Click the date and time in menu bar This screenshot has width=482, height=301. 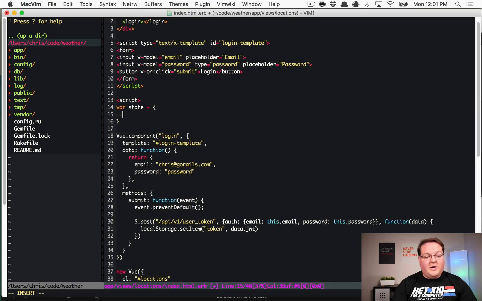point(430,4)
